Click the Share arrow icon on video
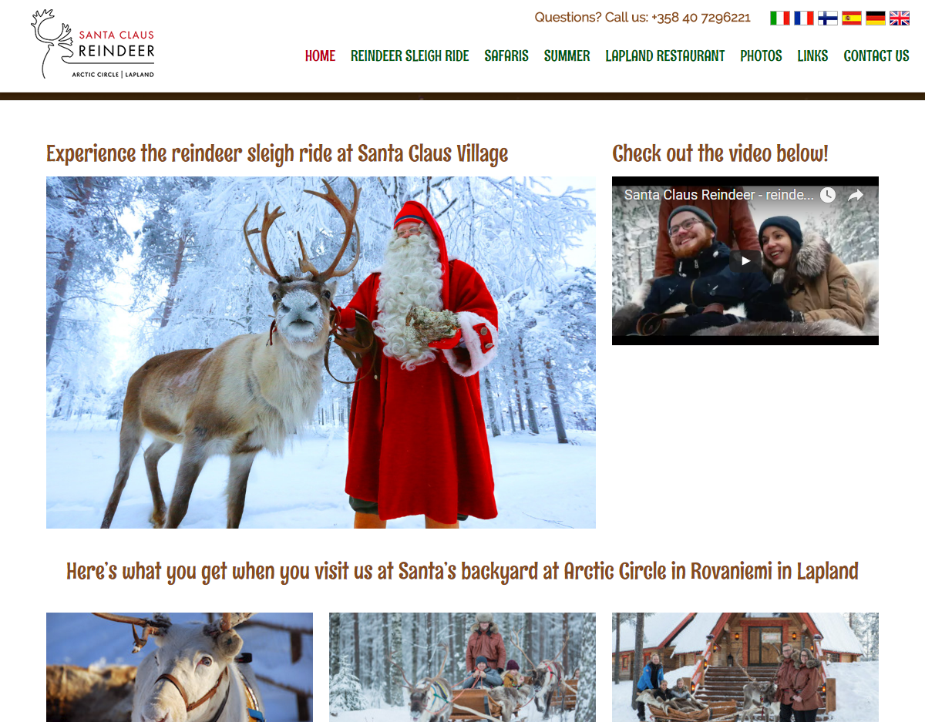Screen dimensions: 925x722 856,195
